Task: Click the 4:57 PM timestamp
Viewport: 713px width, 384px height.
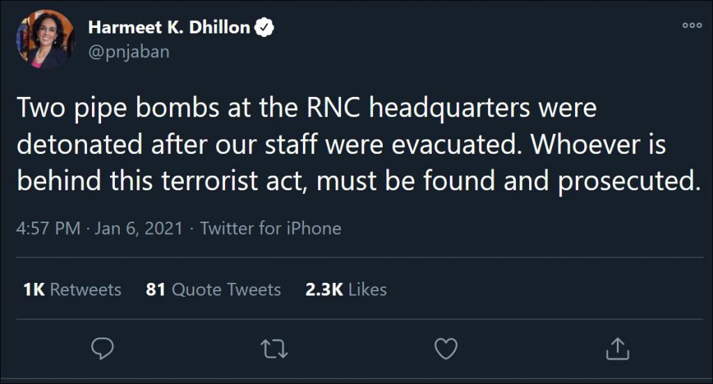Action: click(x=48, y=229)
